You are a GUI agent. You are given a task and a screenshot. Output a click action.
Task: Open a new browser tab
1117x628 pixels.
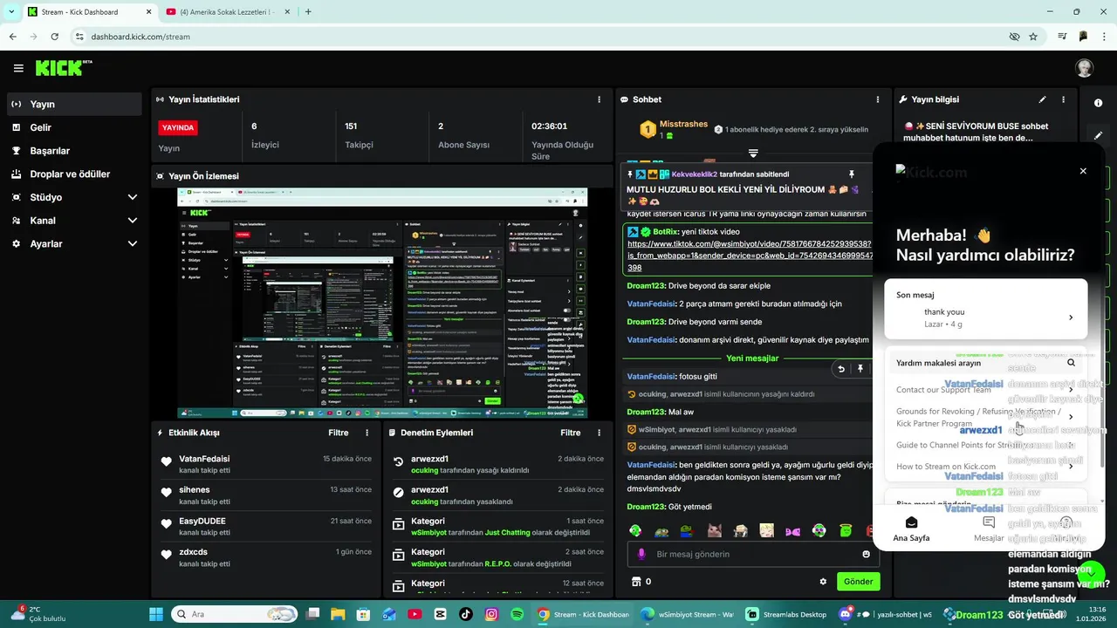pos(308,11)
